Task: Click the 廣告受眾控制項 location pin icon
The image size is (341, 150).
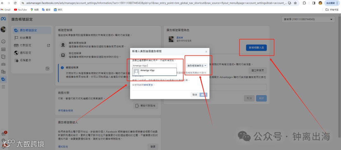Action: pyautogui.click(x=63, y=45)
